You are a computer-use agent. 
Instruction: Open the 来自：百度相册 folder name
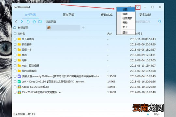point(30,66)
